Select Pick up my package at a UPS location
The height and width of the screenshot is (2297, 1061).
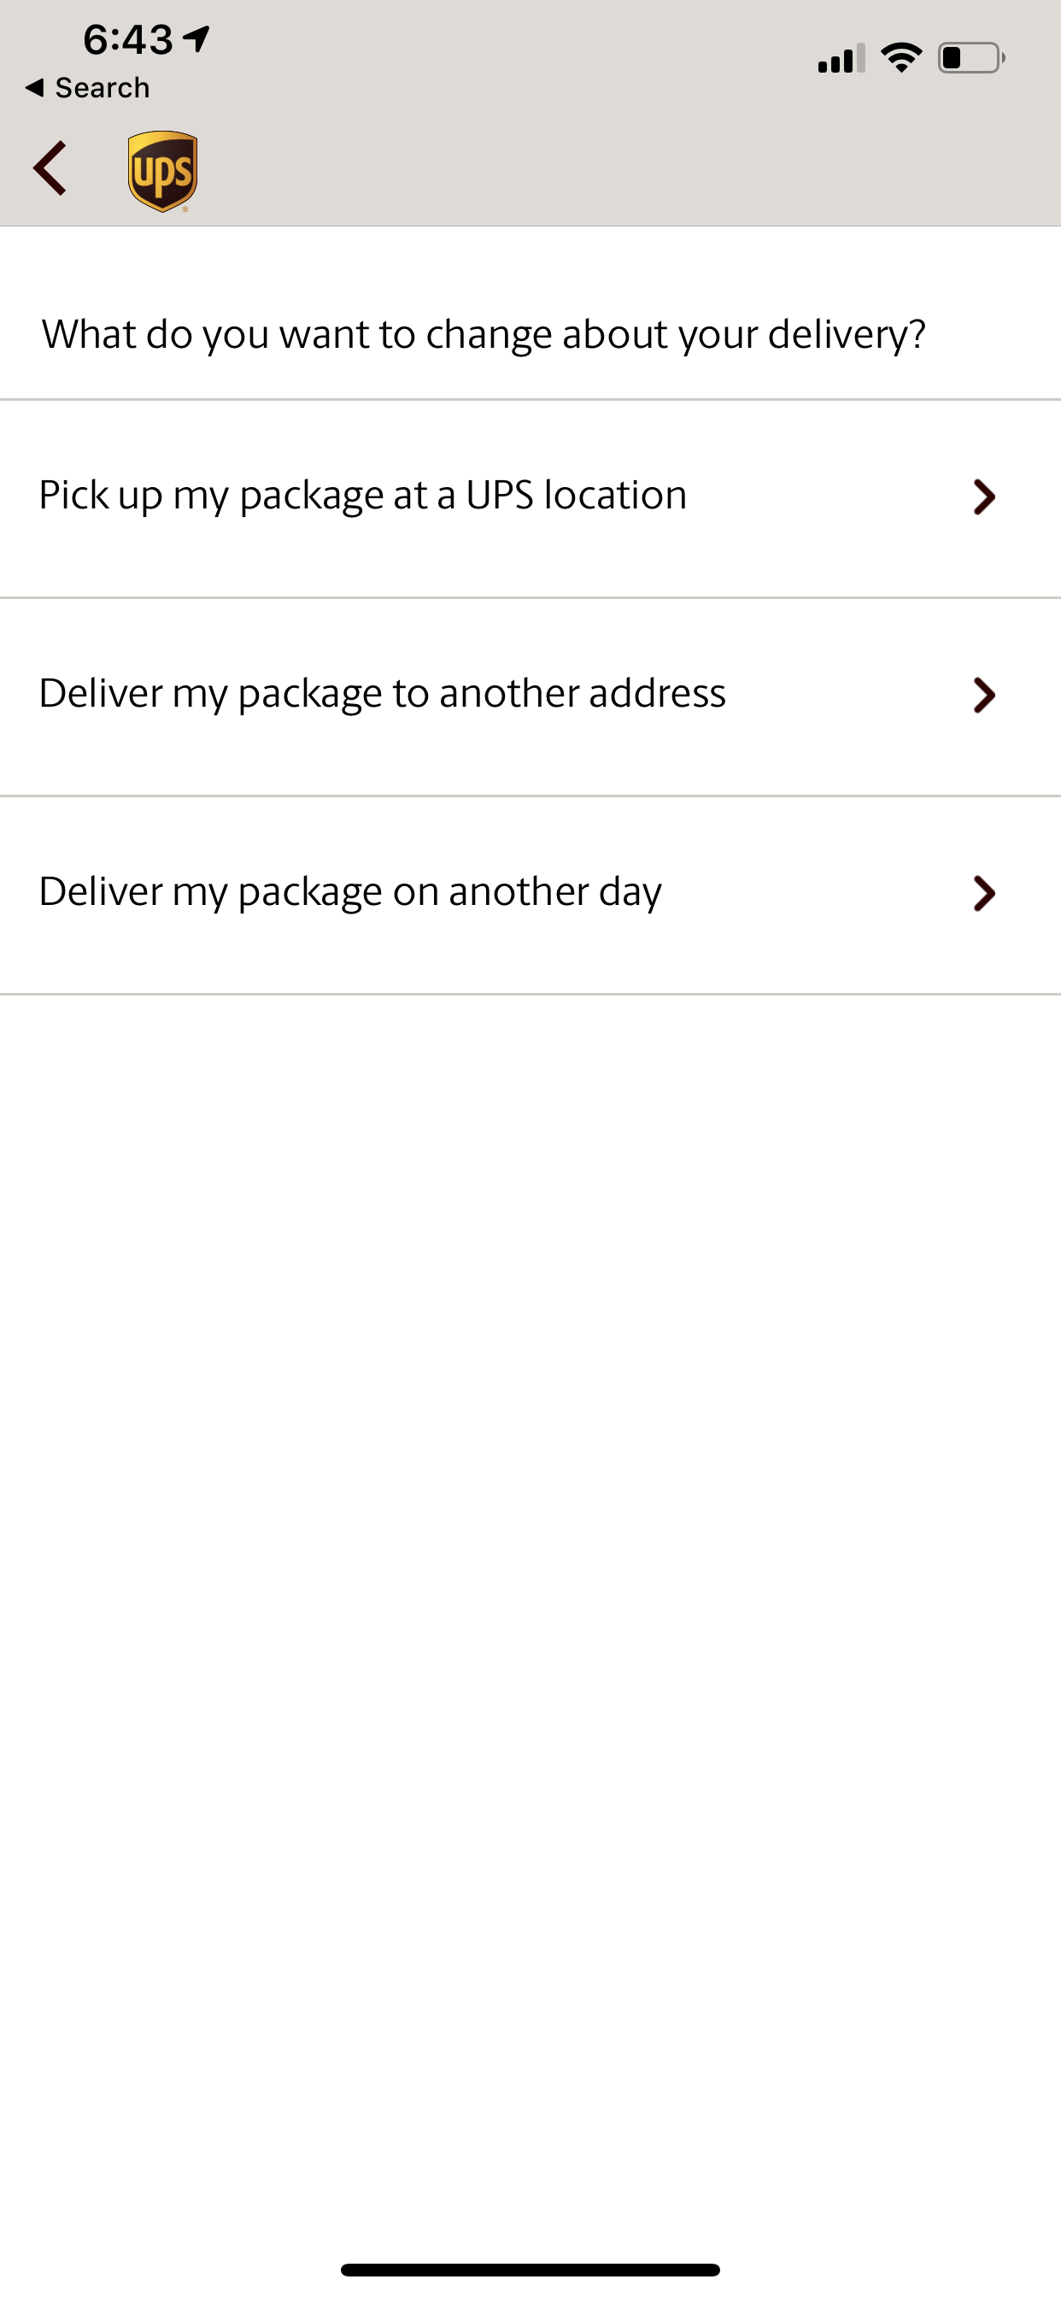[530, 498]
